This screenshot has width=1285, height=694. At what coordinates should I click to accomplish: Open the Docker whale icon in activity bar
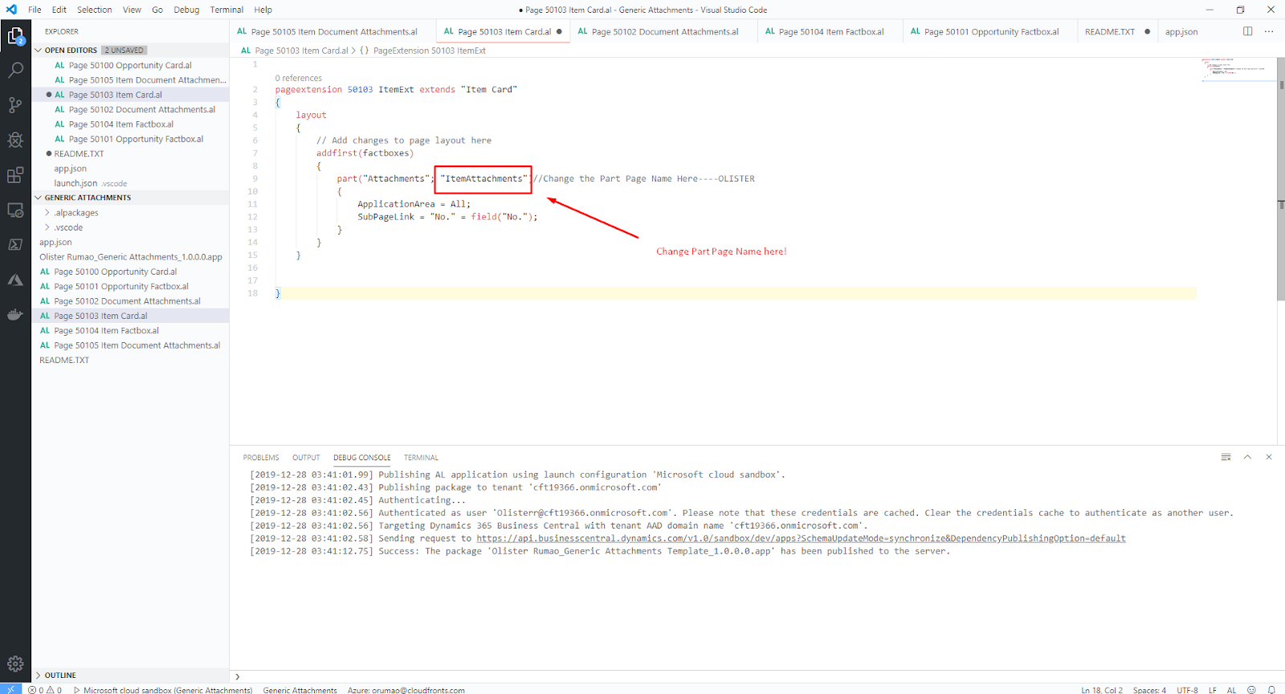(15, 314)
